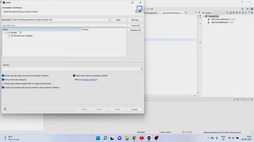Image resolution: width=254 pixels, height=142 pixels.
Task: Switch to the SampleTest.java editor tab
Action: (173, 13)
